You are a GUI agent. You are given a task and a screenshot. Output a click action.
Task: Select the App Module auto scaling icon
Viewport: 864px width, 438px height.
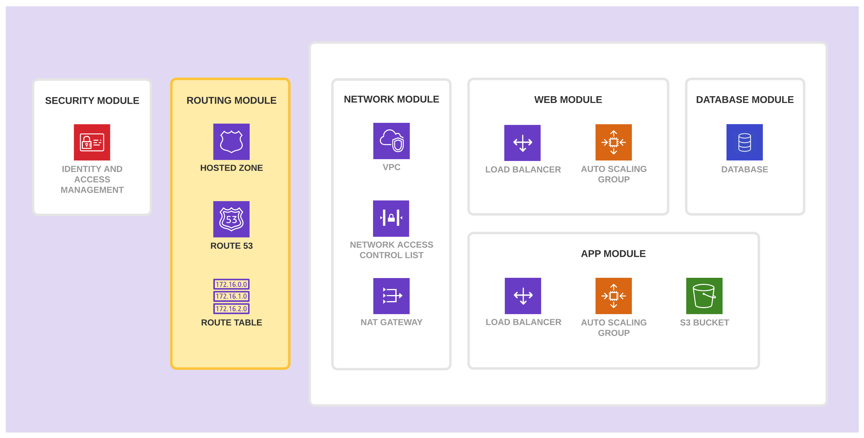point(614,296)
